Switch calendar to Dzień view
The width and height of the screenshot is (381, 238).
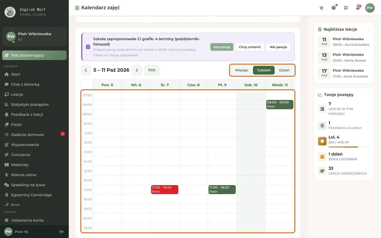click(284, 70)
